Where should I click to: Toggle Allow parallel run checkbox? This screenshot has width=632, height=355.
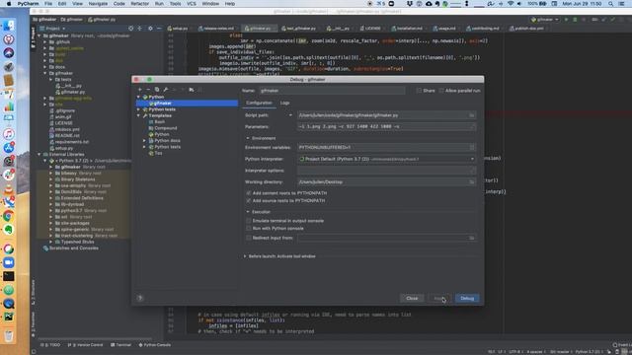coord(441,91)
